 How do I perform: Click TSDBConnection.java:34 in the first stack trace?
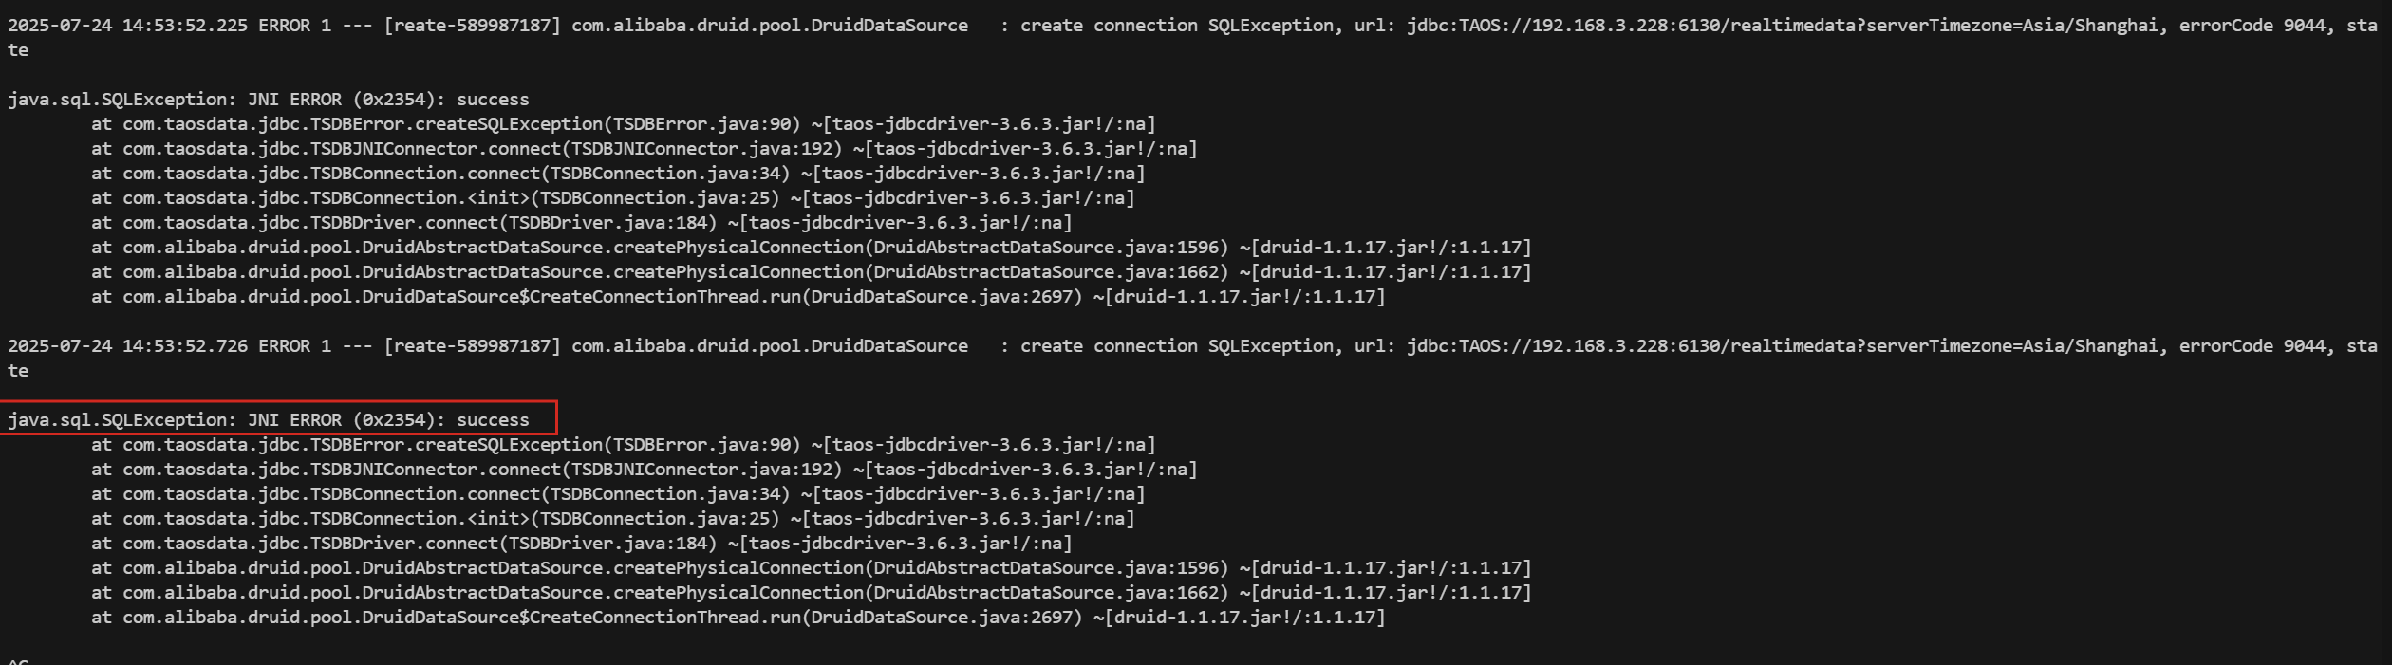(669, 174)
